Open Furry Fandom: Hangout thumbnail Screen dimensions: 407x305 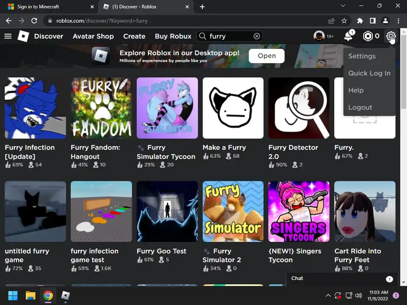point(101,108)
